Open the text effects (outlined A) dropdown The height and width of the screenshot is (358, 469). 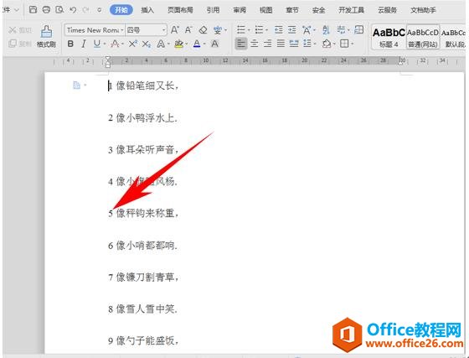click(168, 44)
